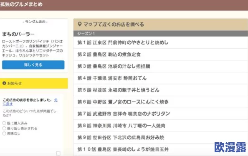Click the 孤独のグルメまとめ site title
This screenshot has width=248, height=156.
22,4
